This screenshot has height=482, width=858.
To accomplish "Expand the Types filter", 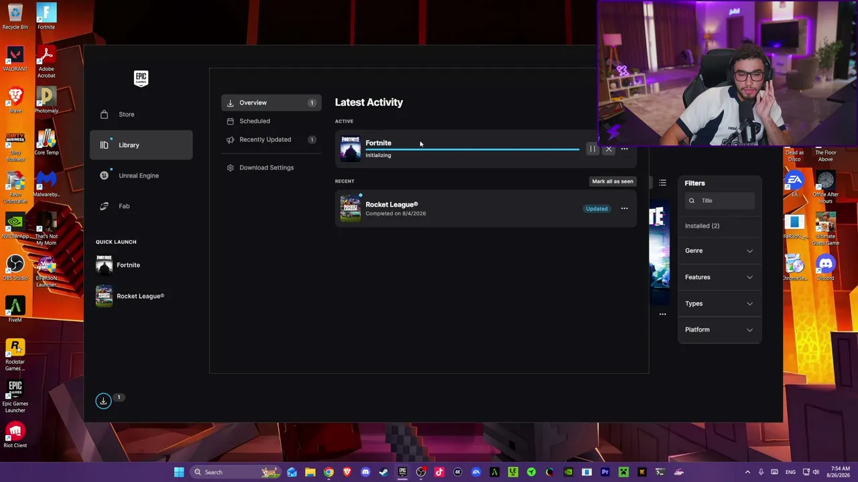I will click(x=719, y=304).
